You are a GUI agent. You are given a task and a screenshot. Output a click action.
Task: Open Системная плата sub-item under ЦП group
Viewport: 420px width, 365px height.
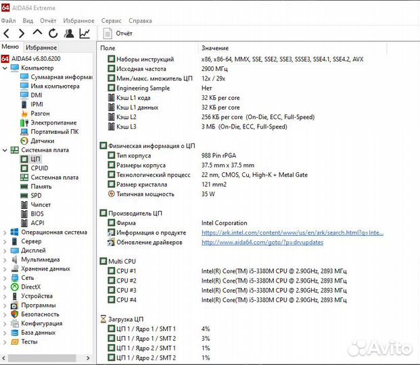(x=49, y=177)
